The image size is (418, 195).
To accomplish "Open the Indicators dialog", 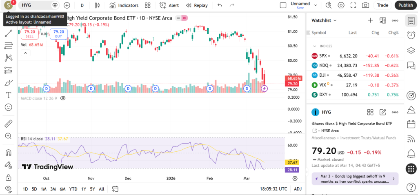I will tap(124, 5).
